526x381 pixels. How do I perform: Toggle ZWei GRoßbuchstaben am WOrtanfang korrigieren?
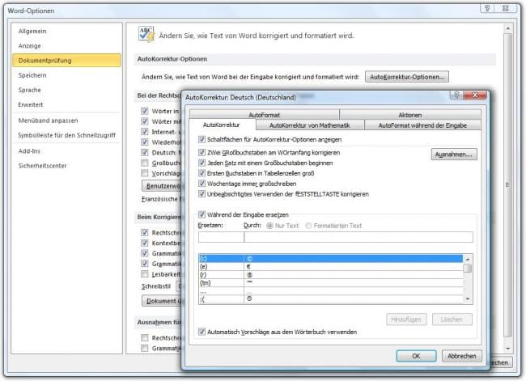click(x=201, y=152)
